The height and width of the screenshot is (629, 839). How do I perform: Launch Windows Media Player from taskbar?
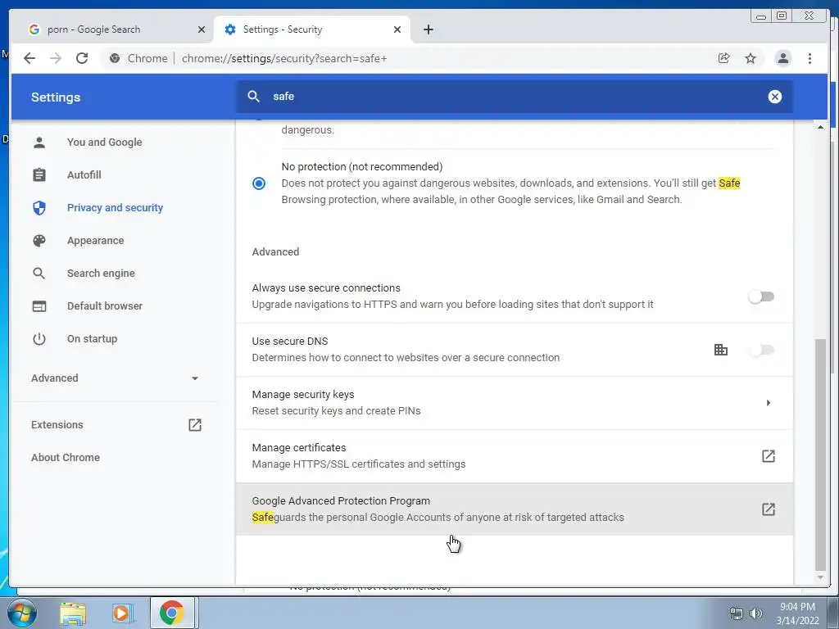tap(122, 613)
